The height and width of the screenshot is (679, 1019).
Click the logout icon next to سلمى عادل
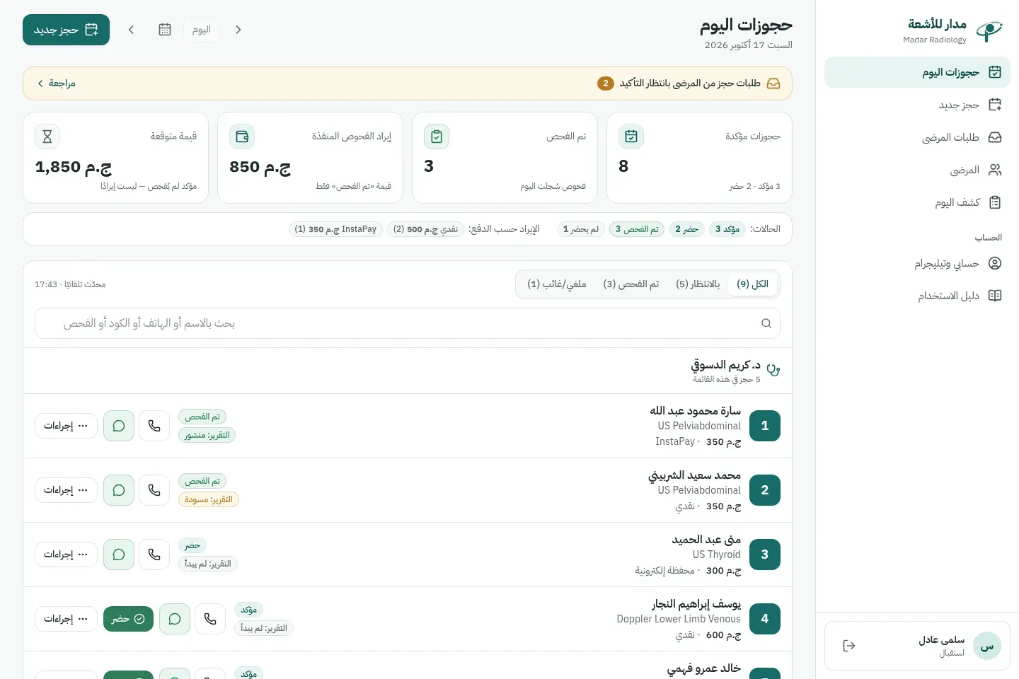click(x=849, y=646)
